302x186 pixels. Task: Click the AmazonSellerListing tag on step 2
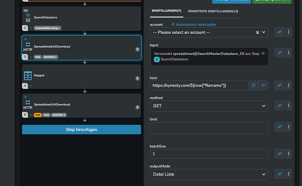tap(47, 28)
